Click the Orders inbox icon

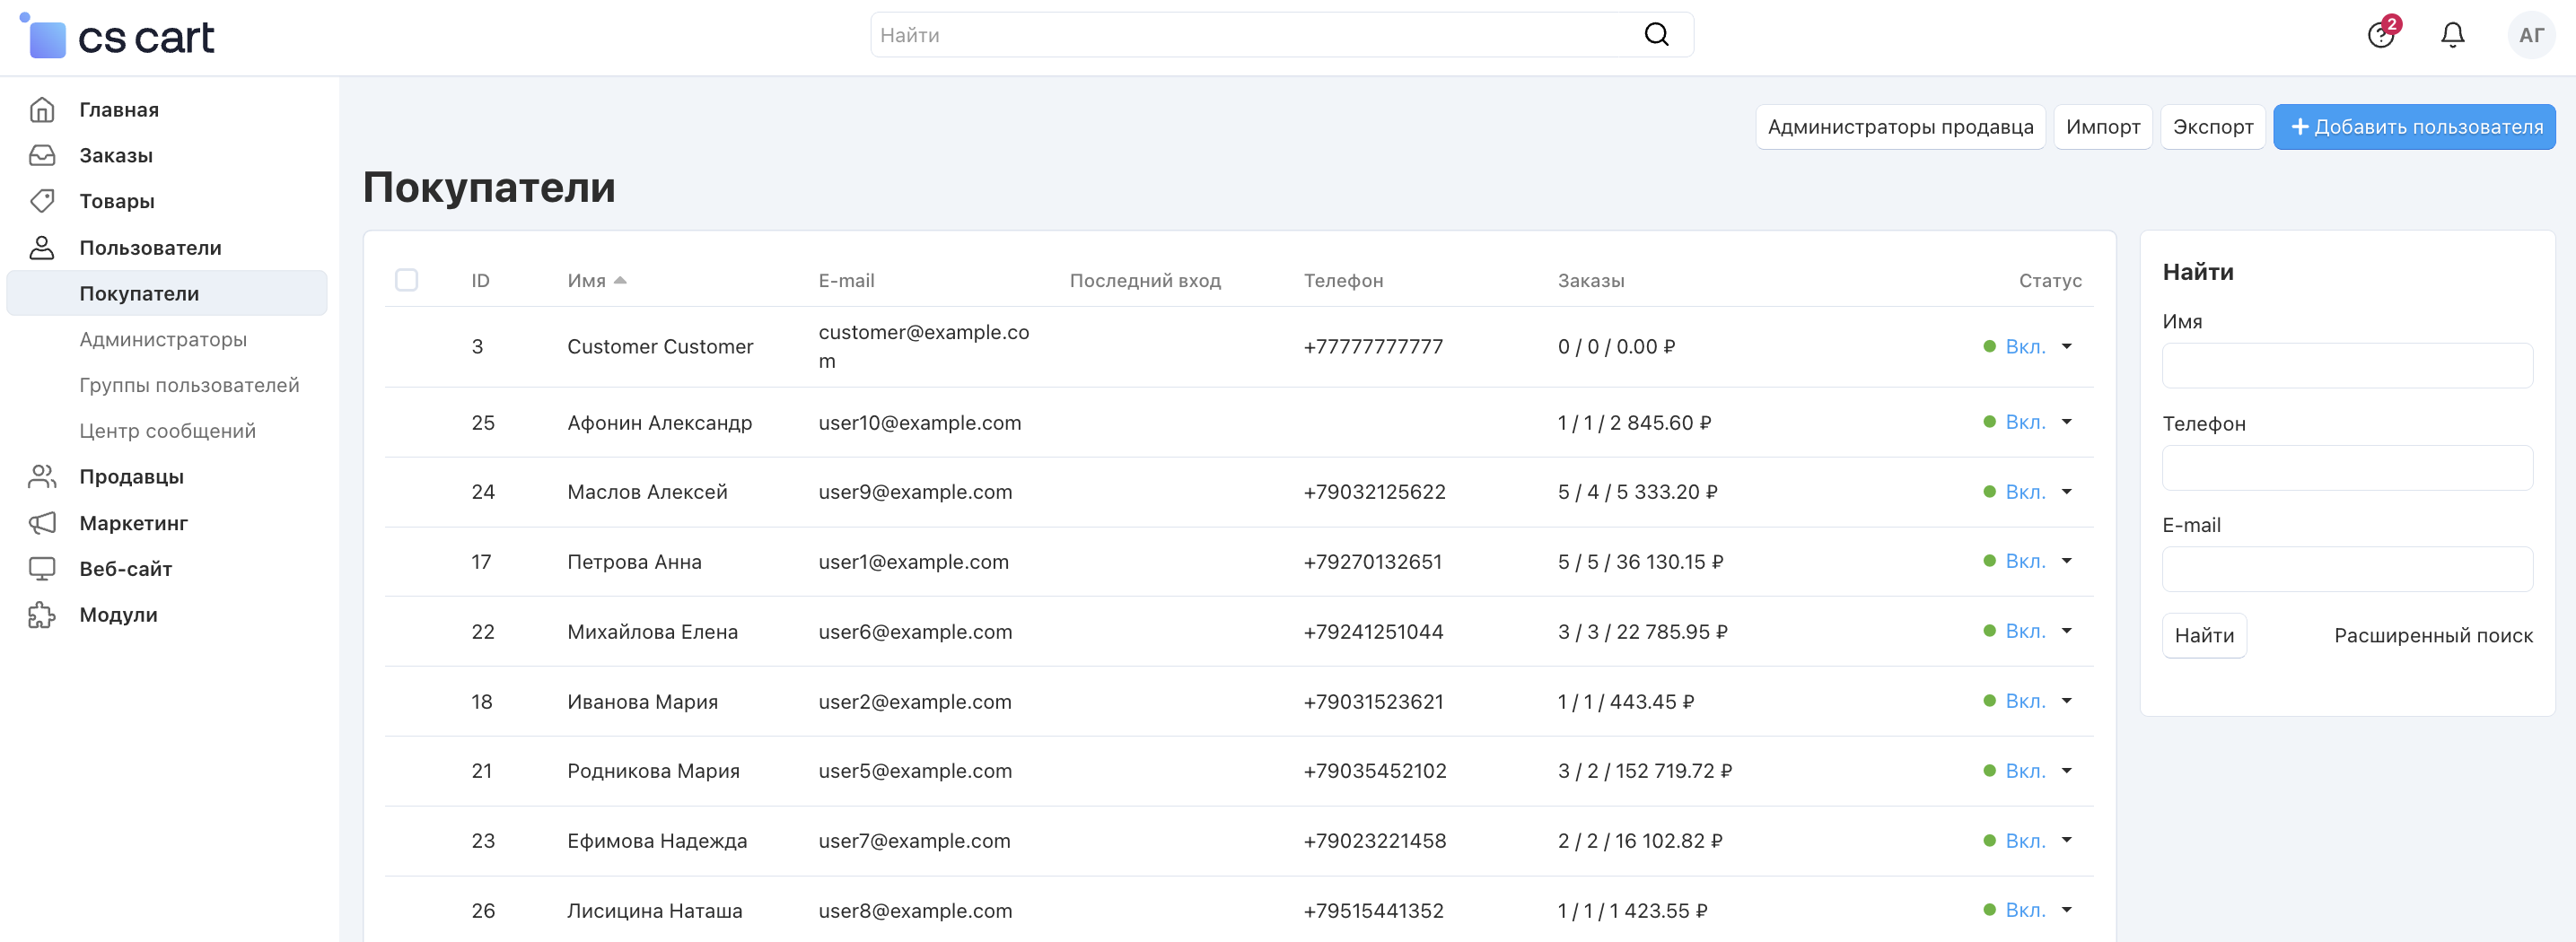tap(42, 156)
